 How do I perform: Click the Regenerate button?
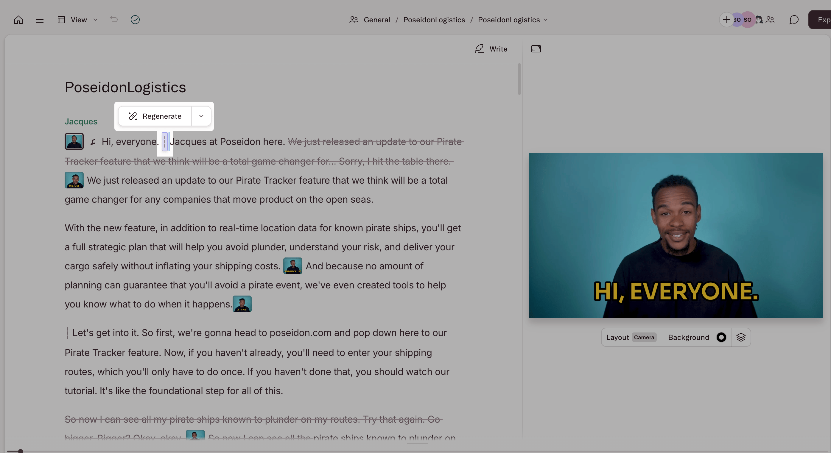(155, 116)
